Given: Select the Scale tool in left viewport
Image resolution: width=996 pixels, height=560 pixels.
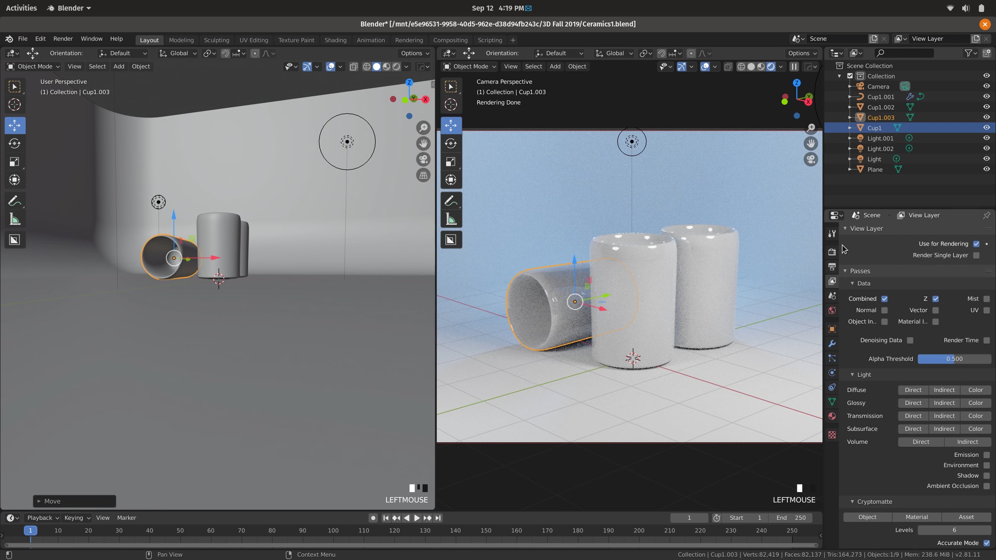Looking at the screenshot, I should pos(15,162).
